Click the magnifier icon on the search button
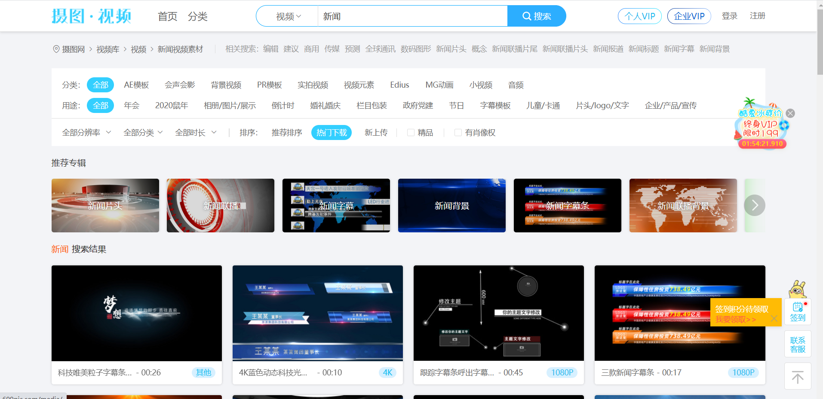 (x=527, y=16)
